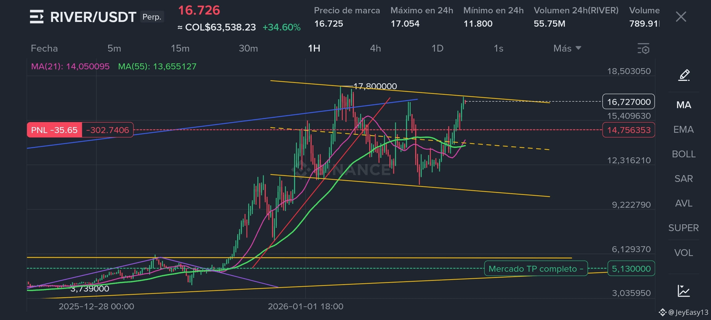Click the Volumen 24h(RIVER) value 55.75M

[x=550, y=24]
